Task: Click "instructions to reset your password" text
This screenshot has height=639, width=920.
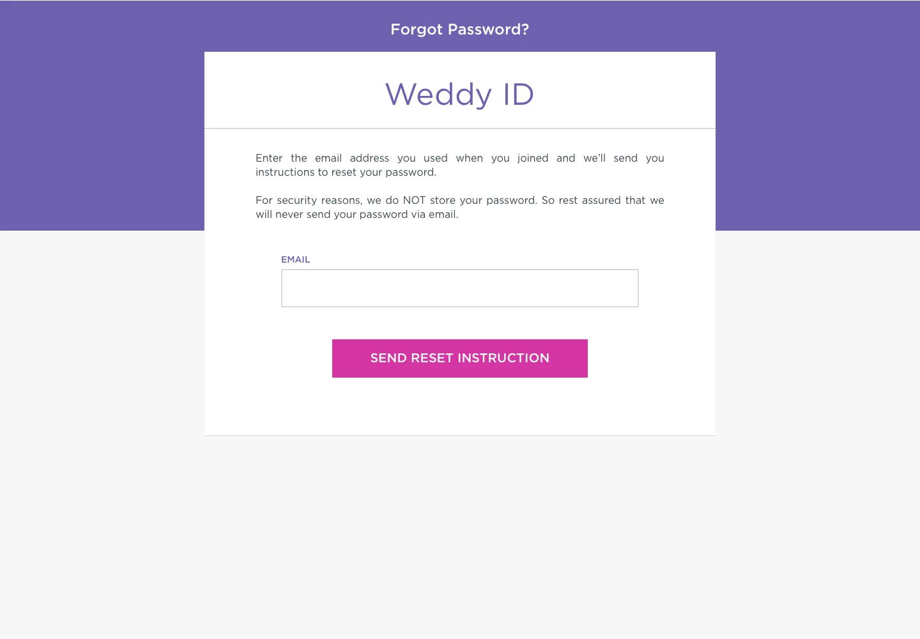Action: [346, 172]
